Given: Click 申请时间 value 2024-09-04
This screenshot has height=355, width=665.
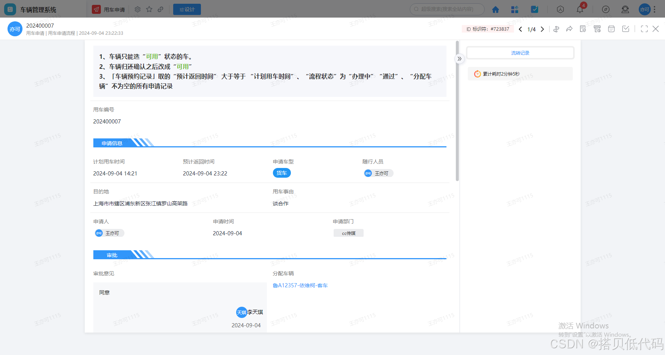Looking at the screenshot, I should pyautogui.click(x=228, y=233).
